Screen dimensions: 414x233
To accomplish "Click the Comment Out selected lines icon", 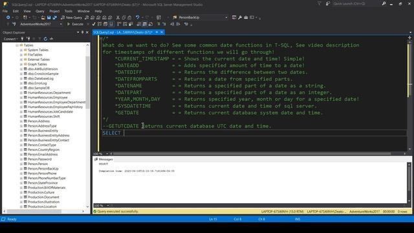I will click(158, 24).
